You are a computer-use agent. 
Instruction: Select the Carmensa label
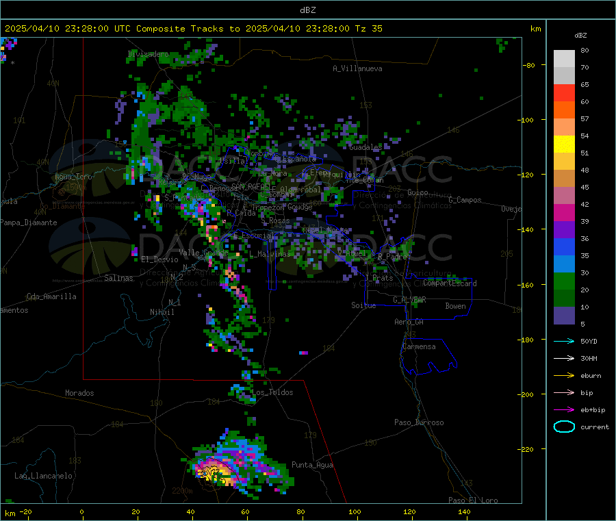419,346
